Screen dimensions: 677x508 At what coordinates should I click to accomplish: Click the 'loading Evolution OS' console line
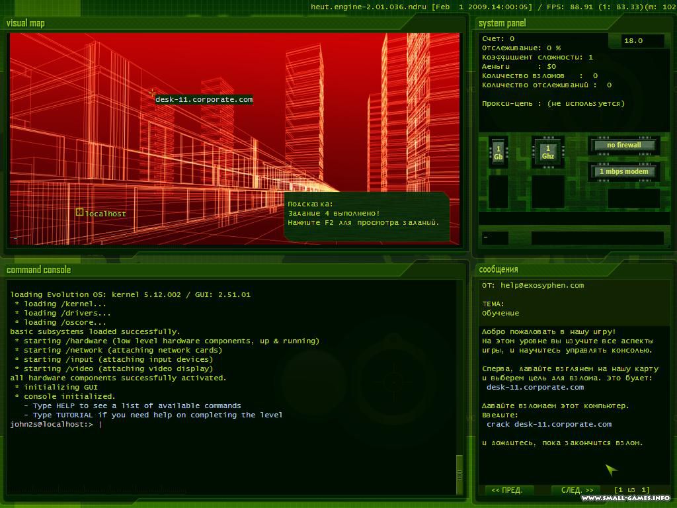pyautogui.click(x=130, y=294)
